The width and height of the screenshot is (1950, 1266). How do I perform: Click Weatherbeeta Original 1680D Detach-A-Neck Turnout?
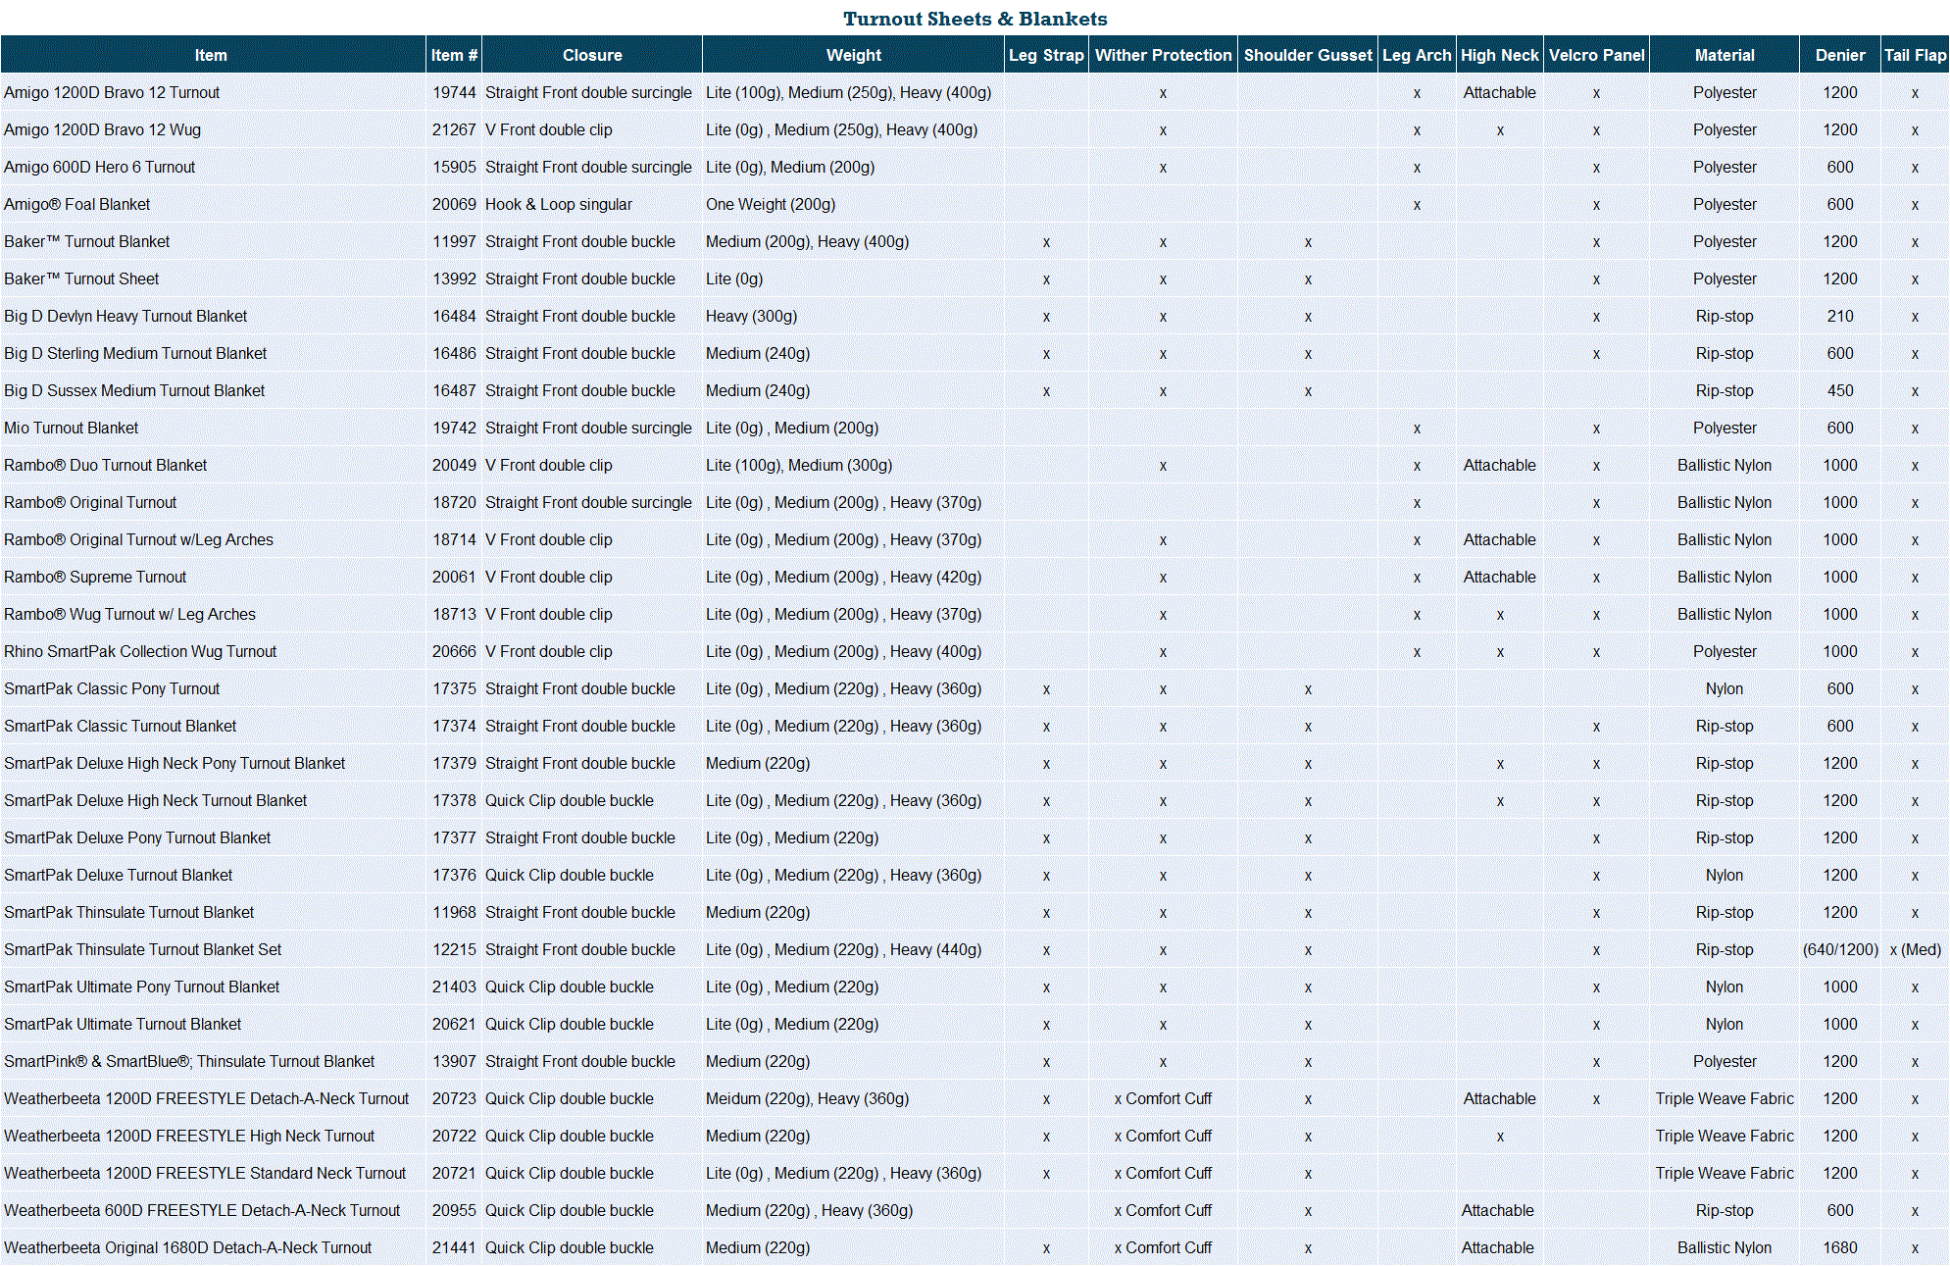click(x=187, y=1247)
